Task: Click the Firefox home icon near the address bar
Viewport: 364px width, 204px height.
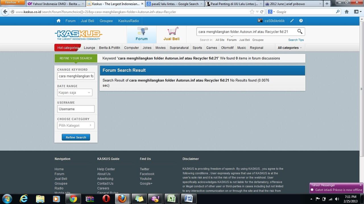Action: point(347,12)
